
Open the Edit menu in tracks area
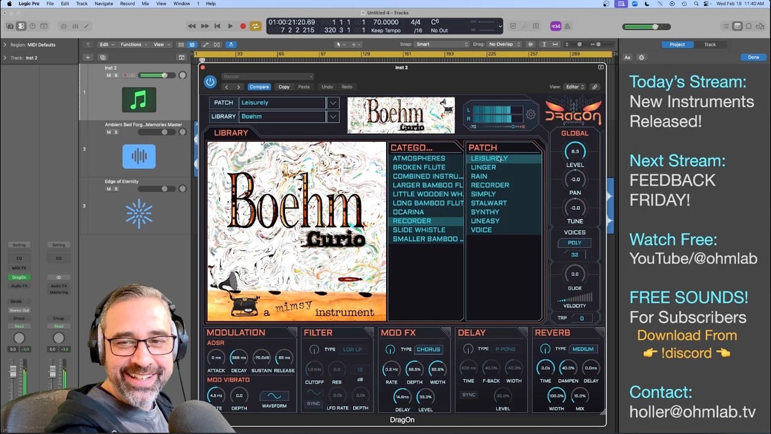(107, 45)
